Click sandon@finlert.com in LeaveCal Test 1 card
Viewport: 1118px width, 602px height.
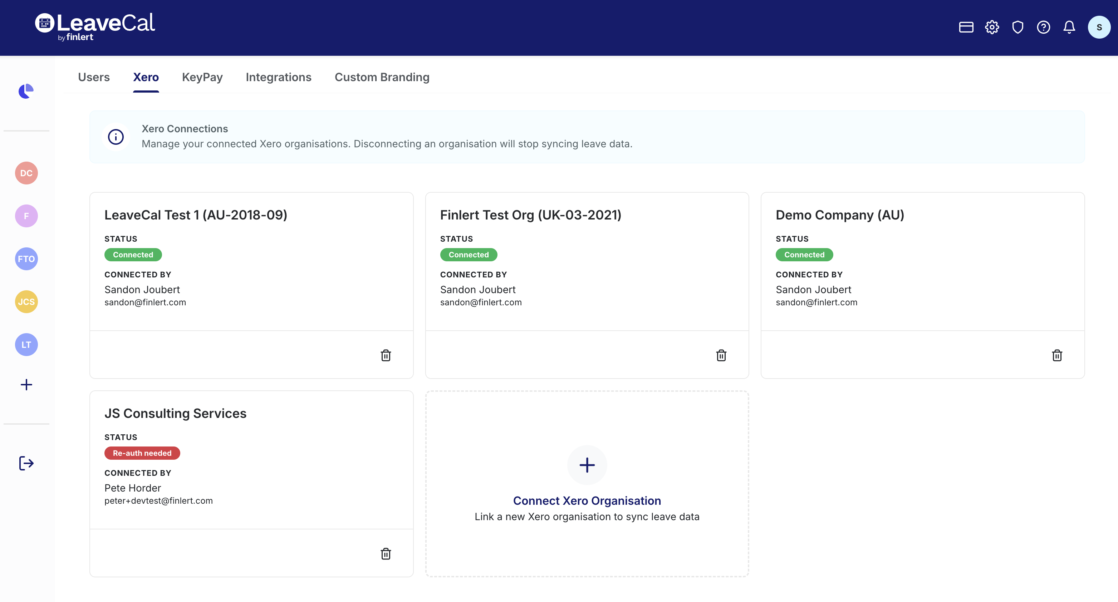point(145,303)
